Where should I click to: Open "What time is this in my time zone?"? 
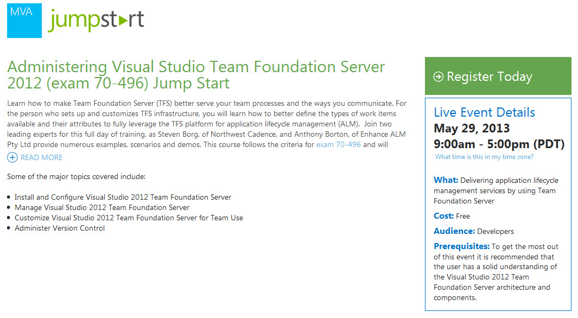coord(484,157)
